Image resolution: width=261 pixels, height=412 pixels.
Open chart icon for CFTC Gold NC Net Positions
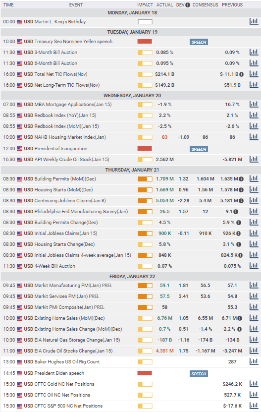pos(254,384)
